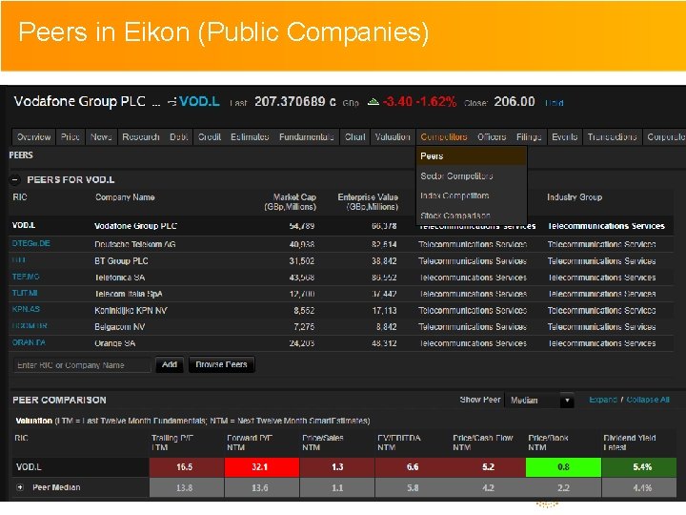This screenshot has width=686, height=515.
Task: Select the Telecom Italia SpA company name
Action: tap(129, 294)
